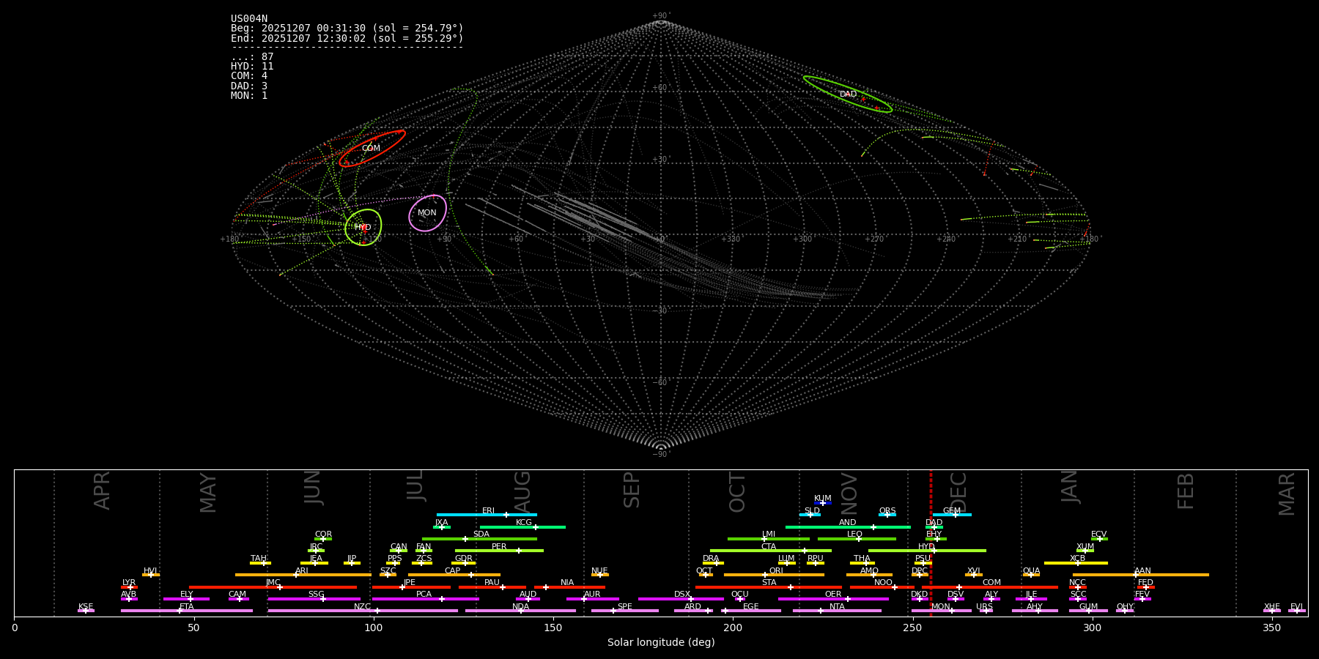Click the ORI orange shower bar
Viewport: 1319px width, 659px height.
774,575
